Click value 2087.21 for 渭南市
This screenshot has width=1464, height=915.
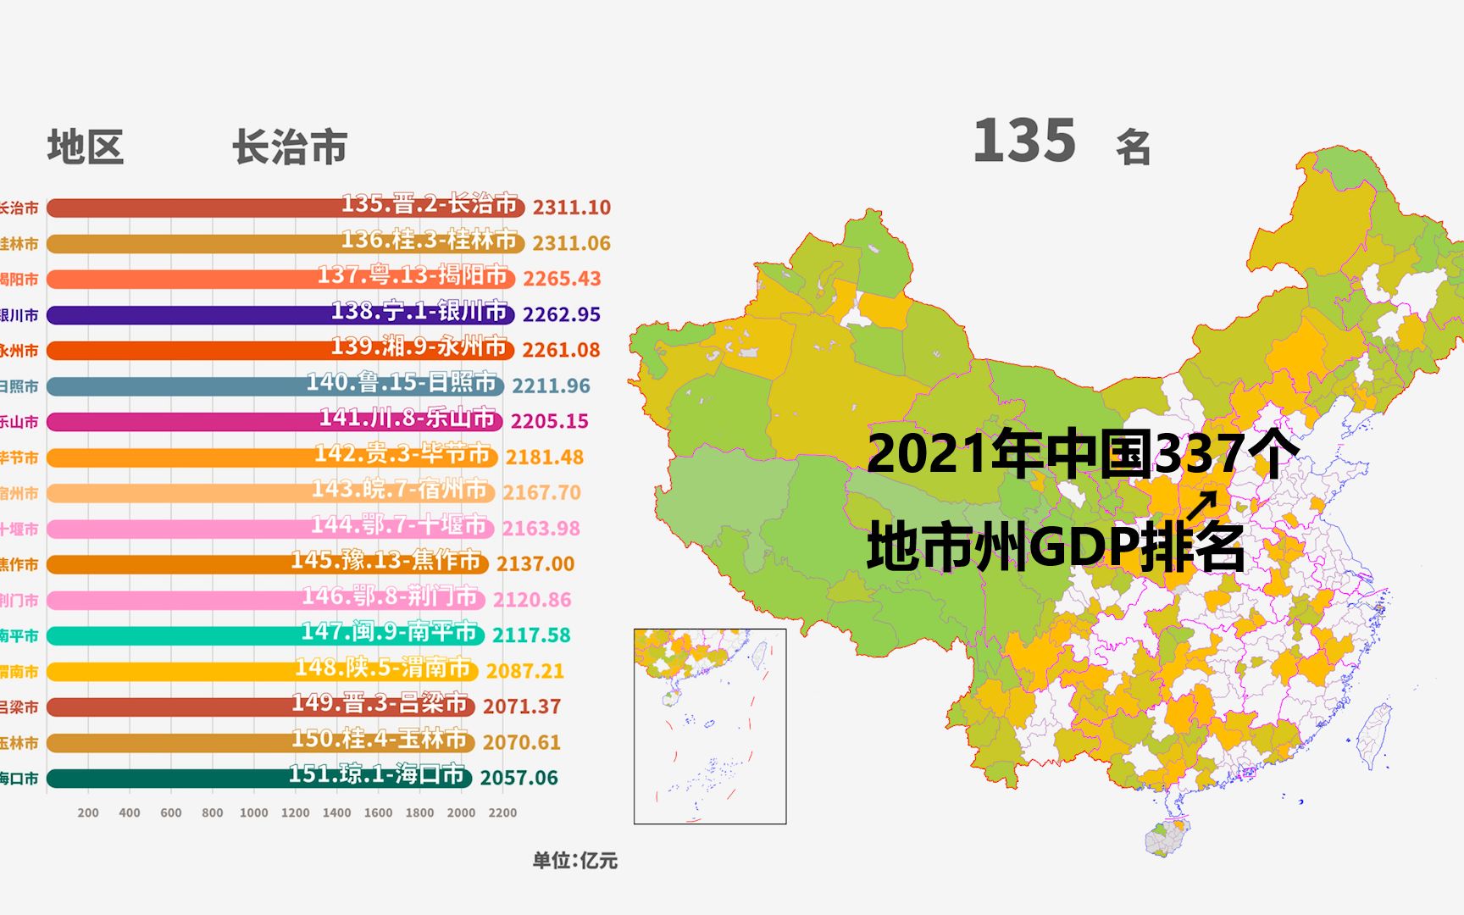tap(525, 671)
